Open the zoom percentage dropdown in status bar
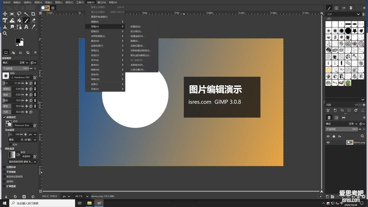The width and height of the screenshot is (368, 207). [87, 196]
